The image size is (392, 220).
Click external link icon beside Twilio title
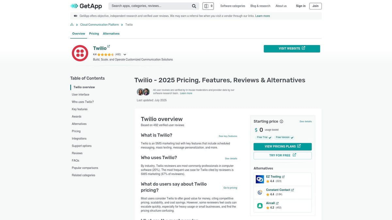click(x=109, y=46)
